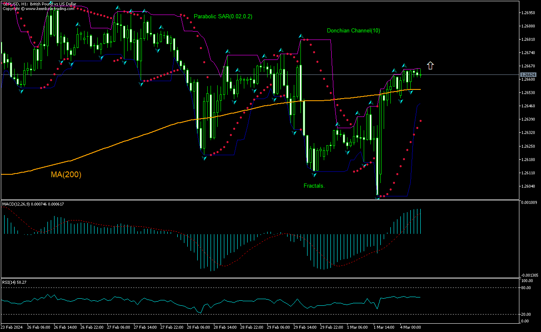
Task: Click the 1.26040 price axis level
Action: (x=528, y=186)
